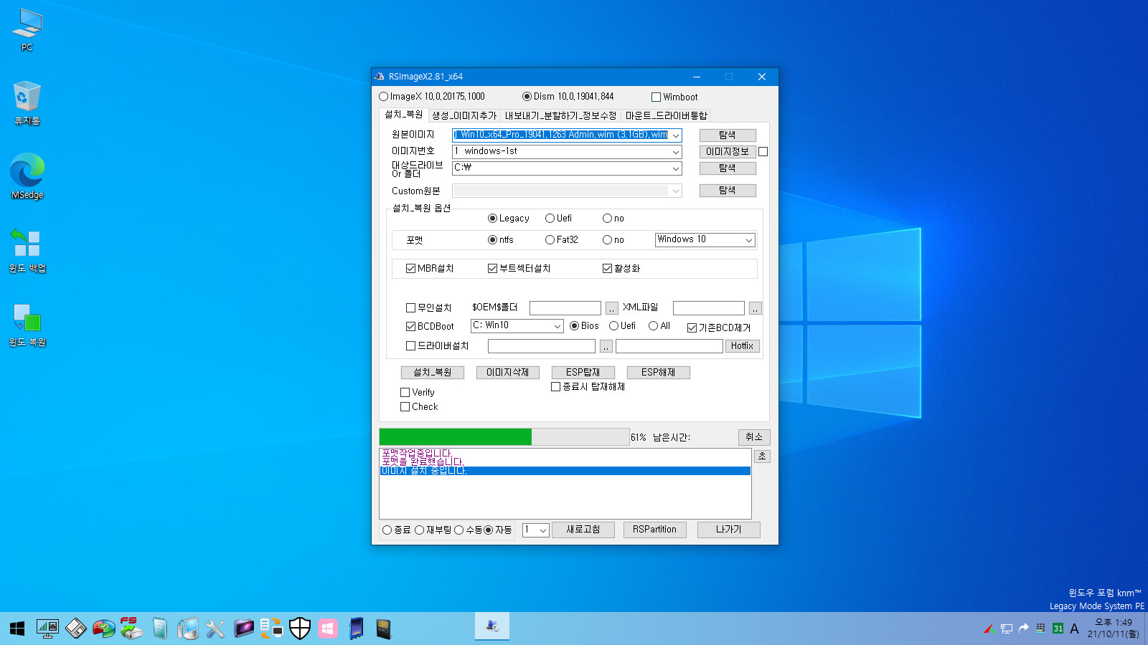This screenshot has width=1148, height=645.
Task: Expand the 원본이미지 wim file dropdown
Action: pyautogui.click(x=675, y=135)
